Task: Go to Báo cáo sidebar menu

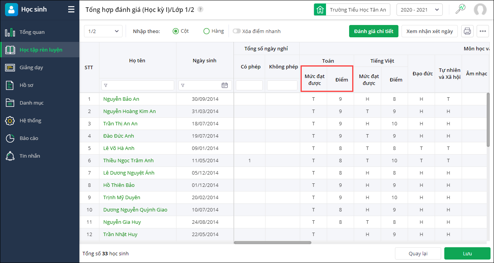Action: point(29,138)
